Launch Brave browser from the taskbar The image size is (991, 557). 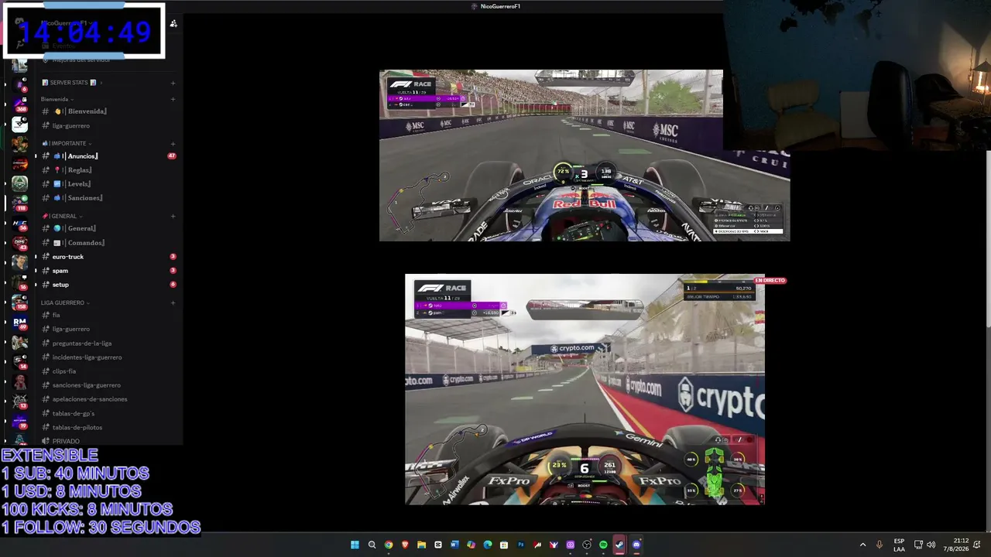point(405,545)
